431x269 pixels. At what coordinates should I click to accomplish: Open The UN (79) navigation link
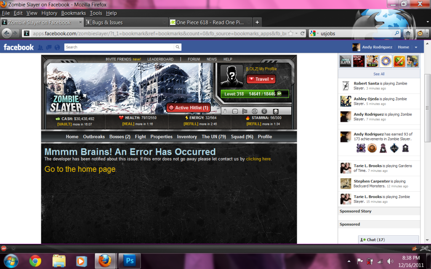(x=214, y=137)
